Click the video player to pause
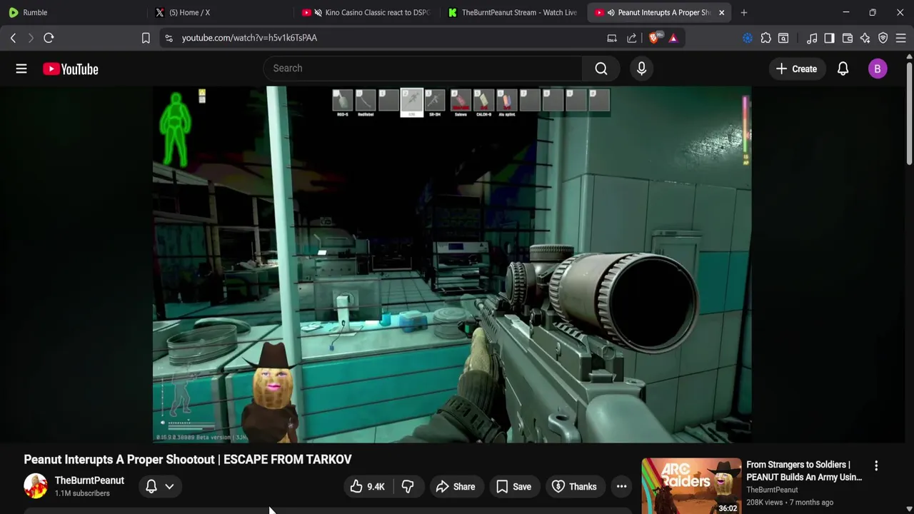The image size is (914, 514). (451, 264)
